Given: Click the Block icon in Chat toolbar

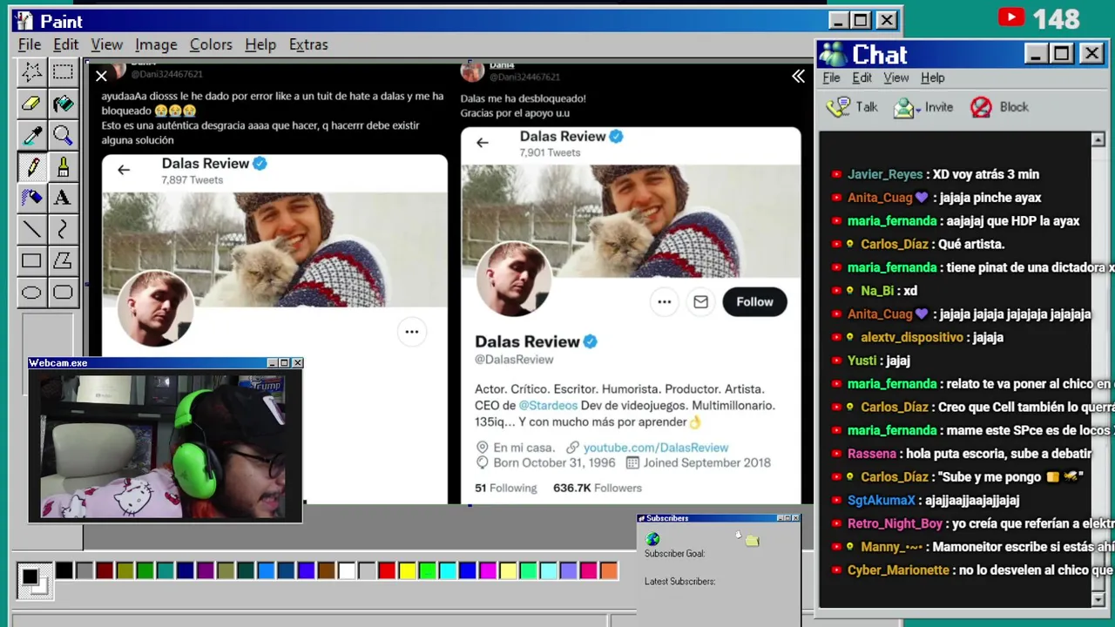Looking at the screenshot, I should click(981, 107).
